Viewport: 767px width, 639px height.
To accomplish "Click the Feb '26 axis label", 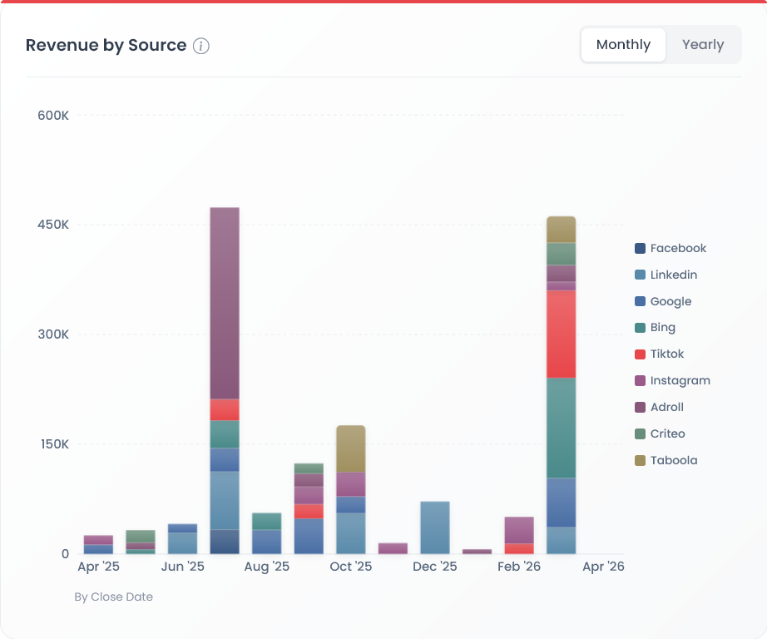I will coord(518,566).
